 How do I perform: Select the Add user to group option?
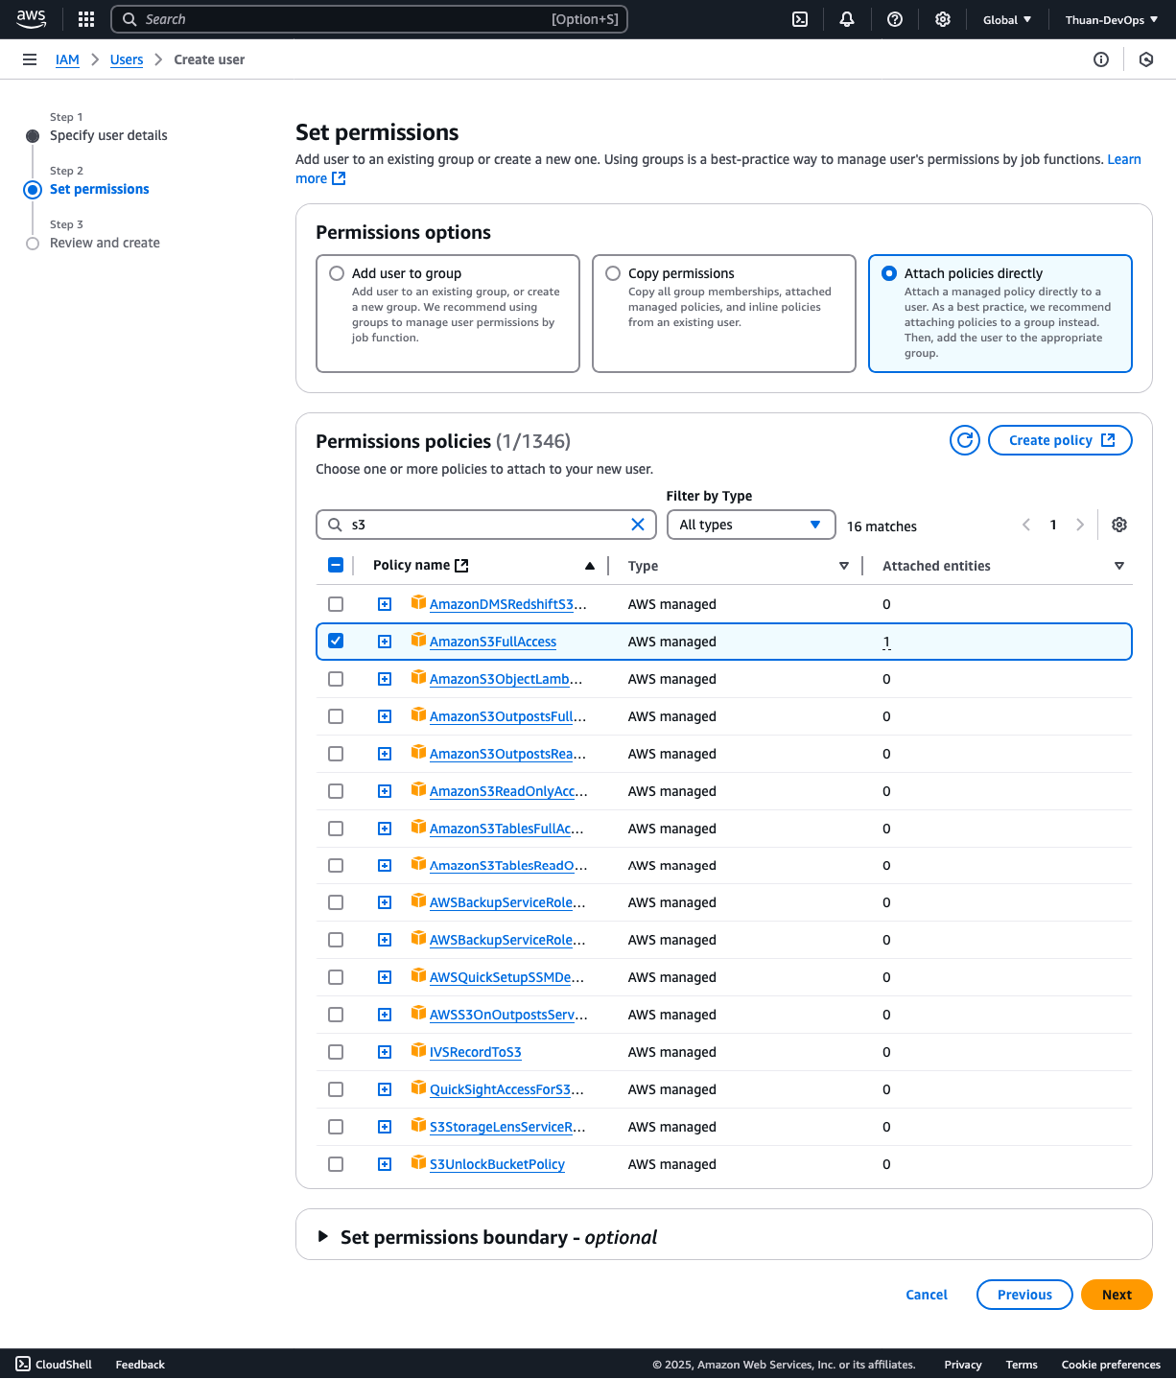pos(337,273)
